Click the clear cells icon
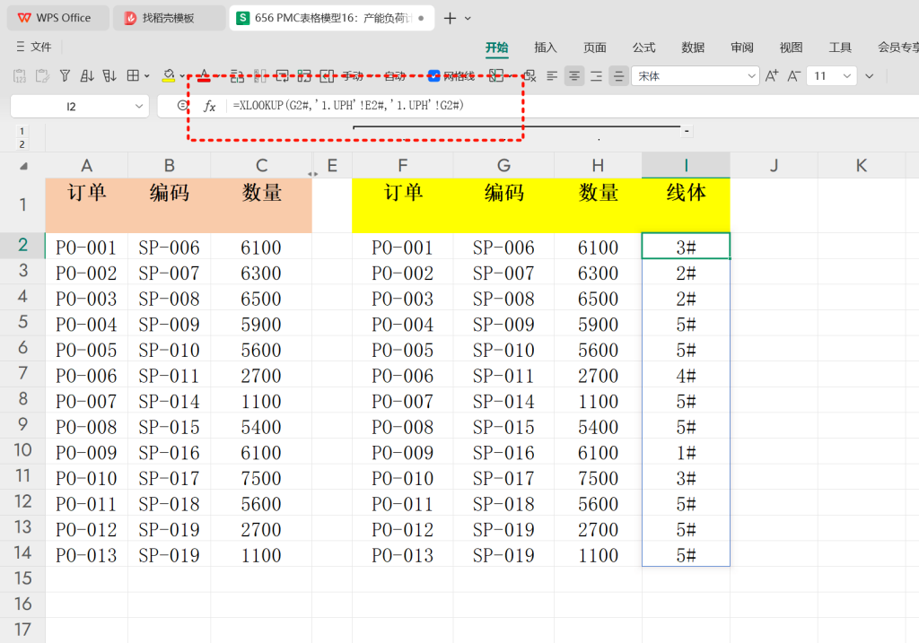919x643 pixels. coord(530,75)
